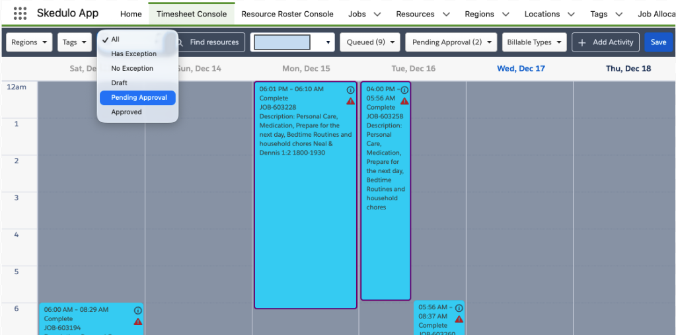Click the Save button

pyautogui.click(x=658, y=42)
